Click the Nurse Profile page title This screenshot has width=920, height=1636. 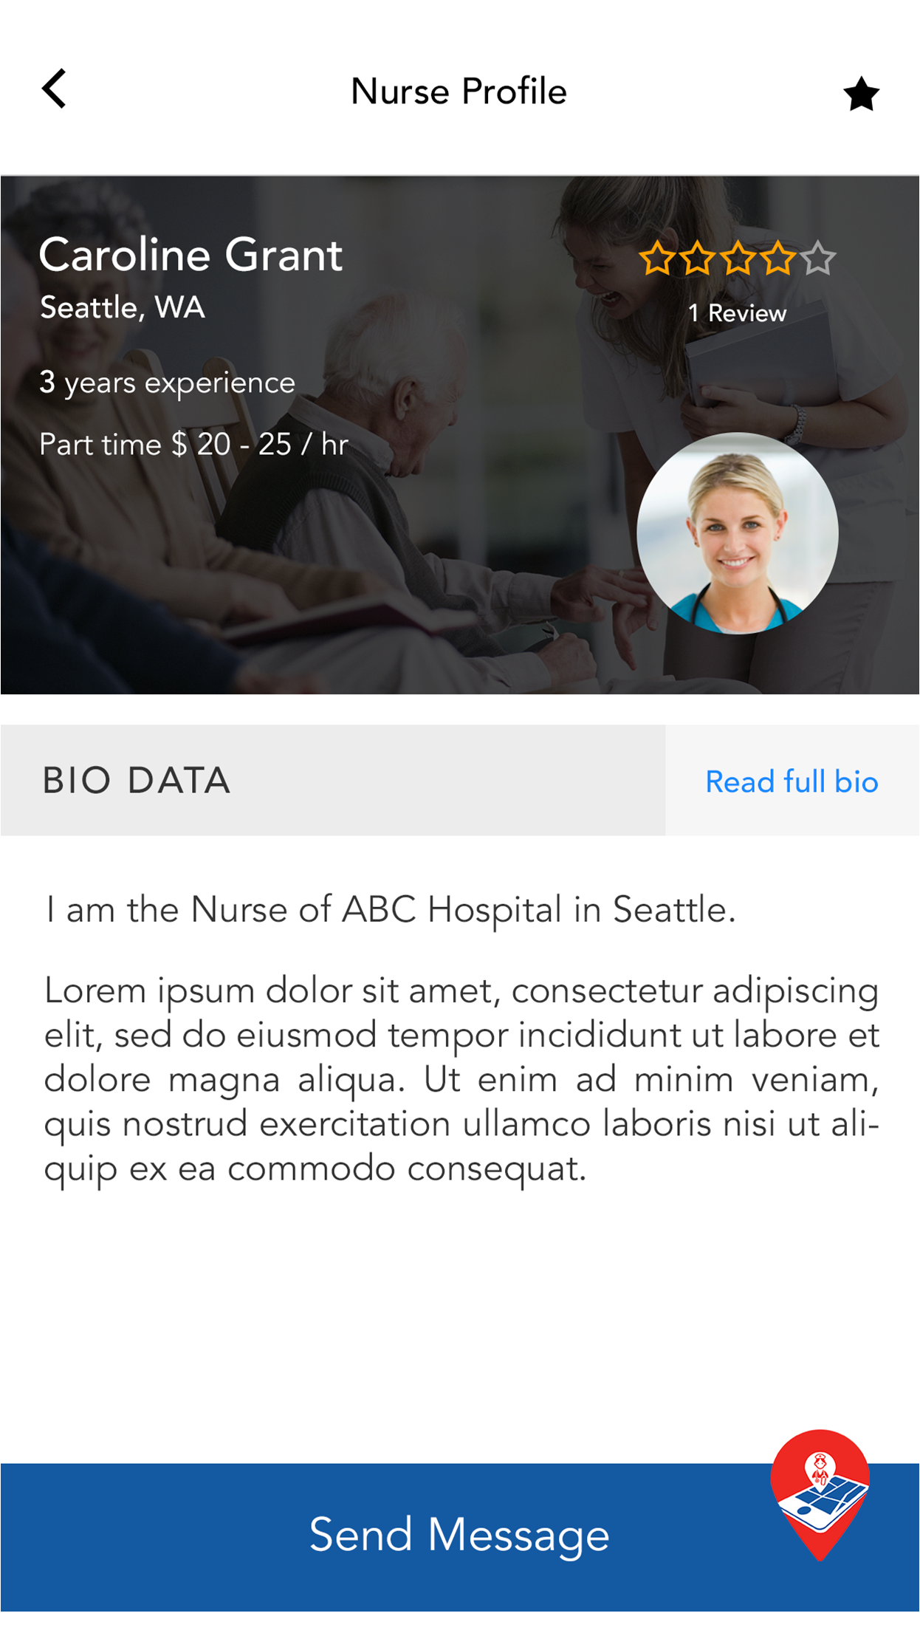459,92
